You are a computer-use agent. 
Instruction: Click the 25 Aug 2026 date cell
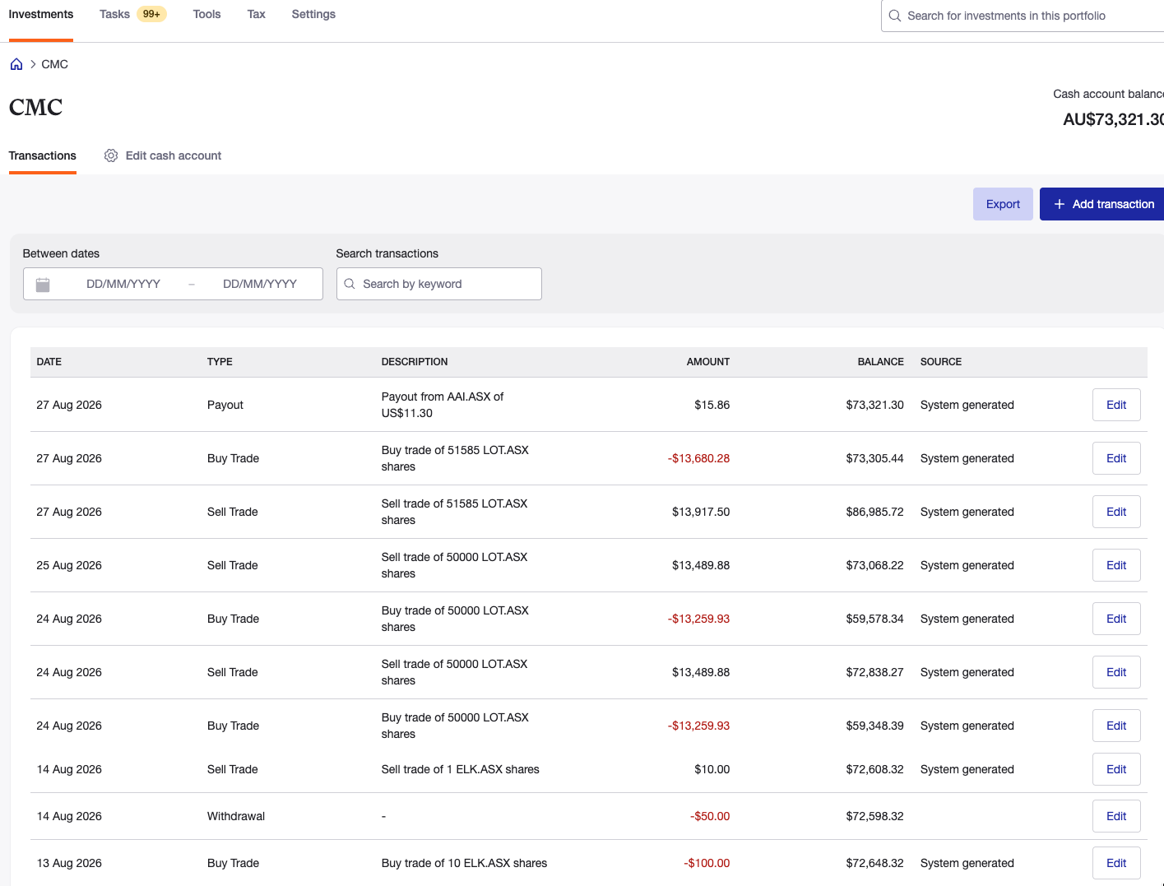point(69,565)
